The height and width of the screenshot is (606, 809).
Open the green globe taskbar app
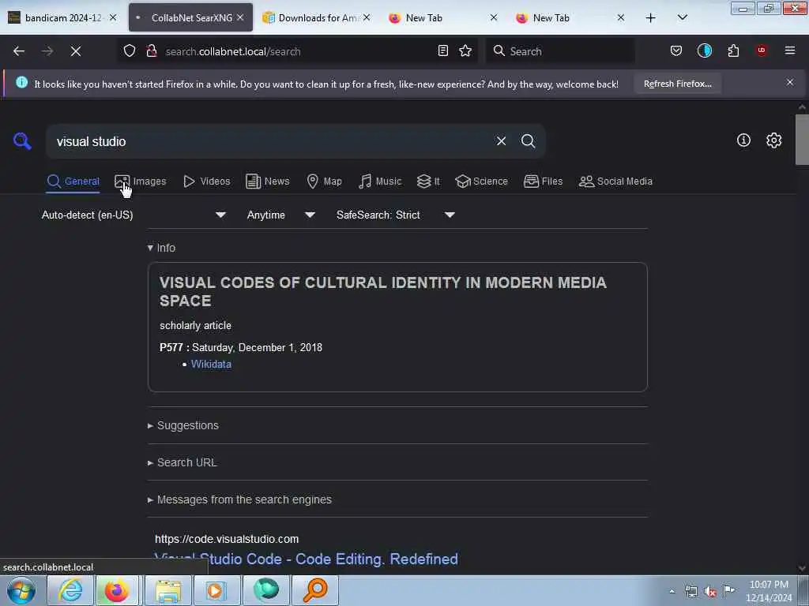pos(266,590)
